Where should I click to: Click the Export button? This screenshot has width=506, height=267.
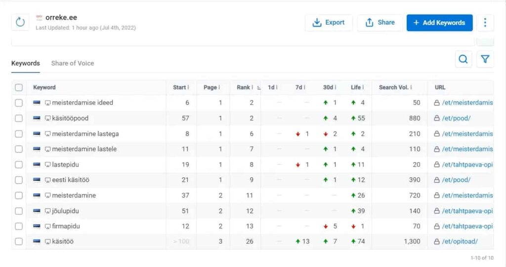coord(329,23)
